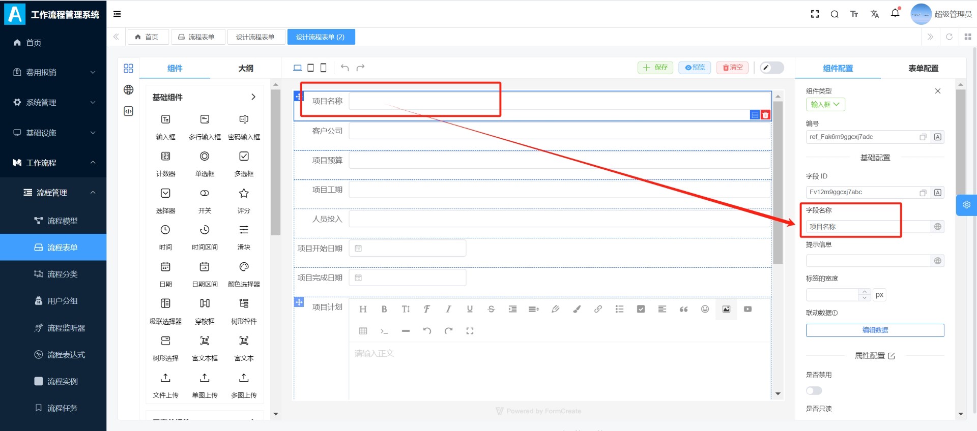Switch to tablet preview device icon

310,68
